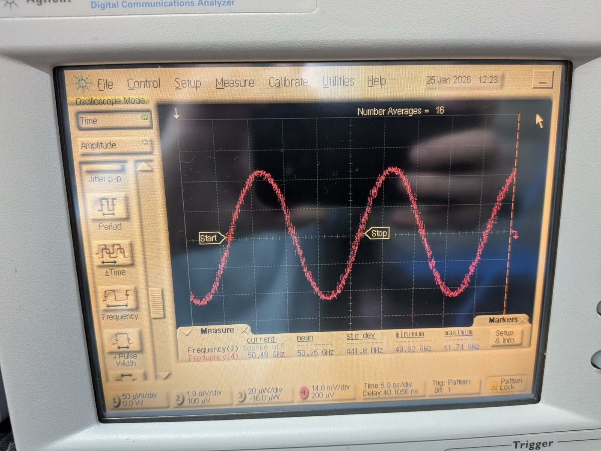Switch to the Markers tab

click(x=503, y=320)
